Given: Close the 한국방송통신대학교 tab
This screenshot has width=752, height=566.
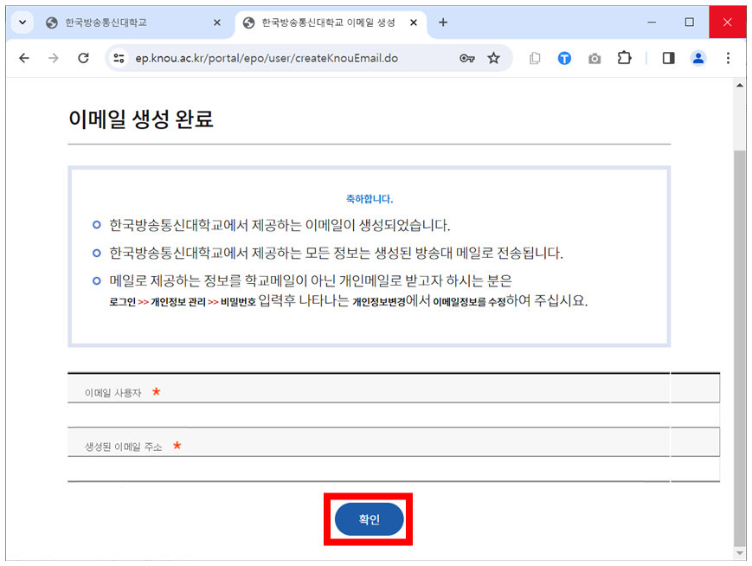Looking at the screenshot, I should [217, 23].
